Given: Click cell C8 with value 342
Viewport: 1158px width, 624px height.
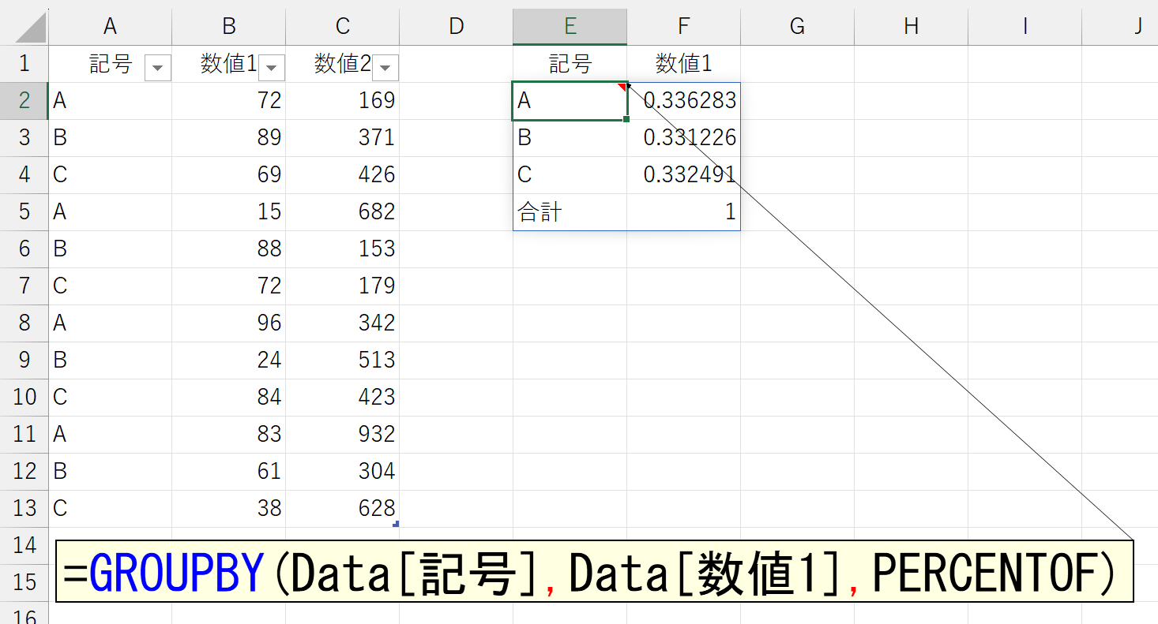Looking at the screenshot, I should click(x=343, y=323).
